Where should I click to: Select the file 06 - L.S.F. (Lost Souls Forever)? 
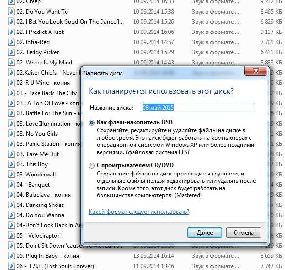coord(145,266)
